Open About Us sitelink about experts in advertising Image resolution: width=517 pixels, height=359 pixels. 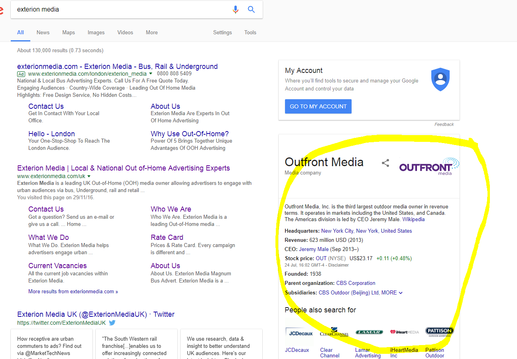tap(165, 106)
